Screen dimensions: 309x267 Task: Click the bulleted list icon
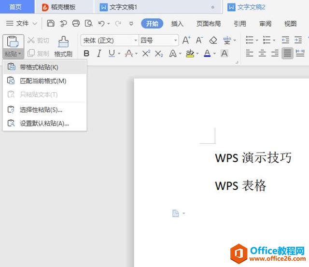(x=250, y=40)
